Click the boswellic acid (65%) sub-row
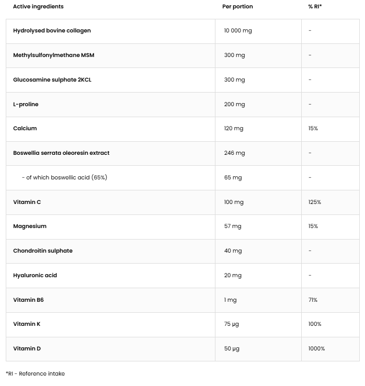This screenshot has height=386, width=365. (64, 178)
